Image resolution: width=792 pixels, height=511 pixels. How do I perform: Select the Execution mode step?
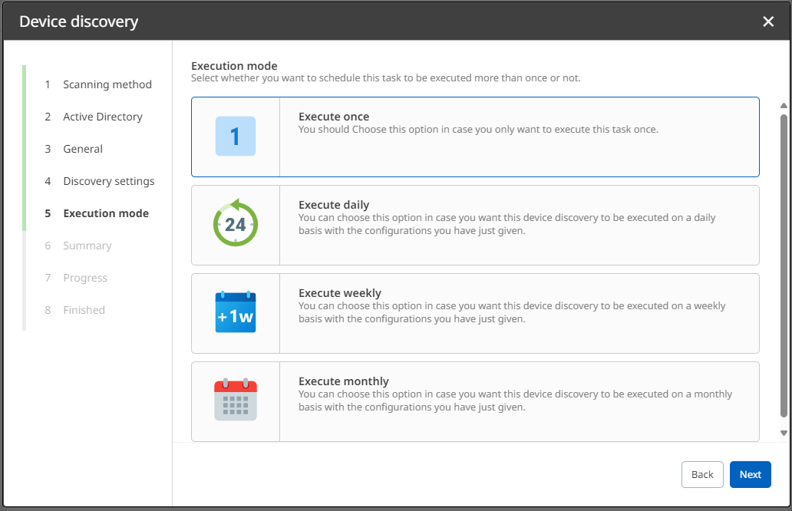(x=106, y=213)
